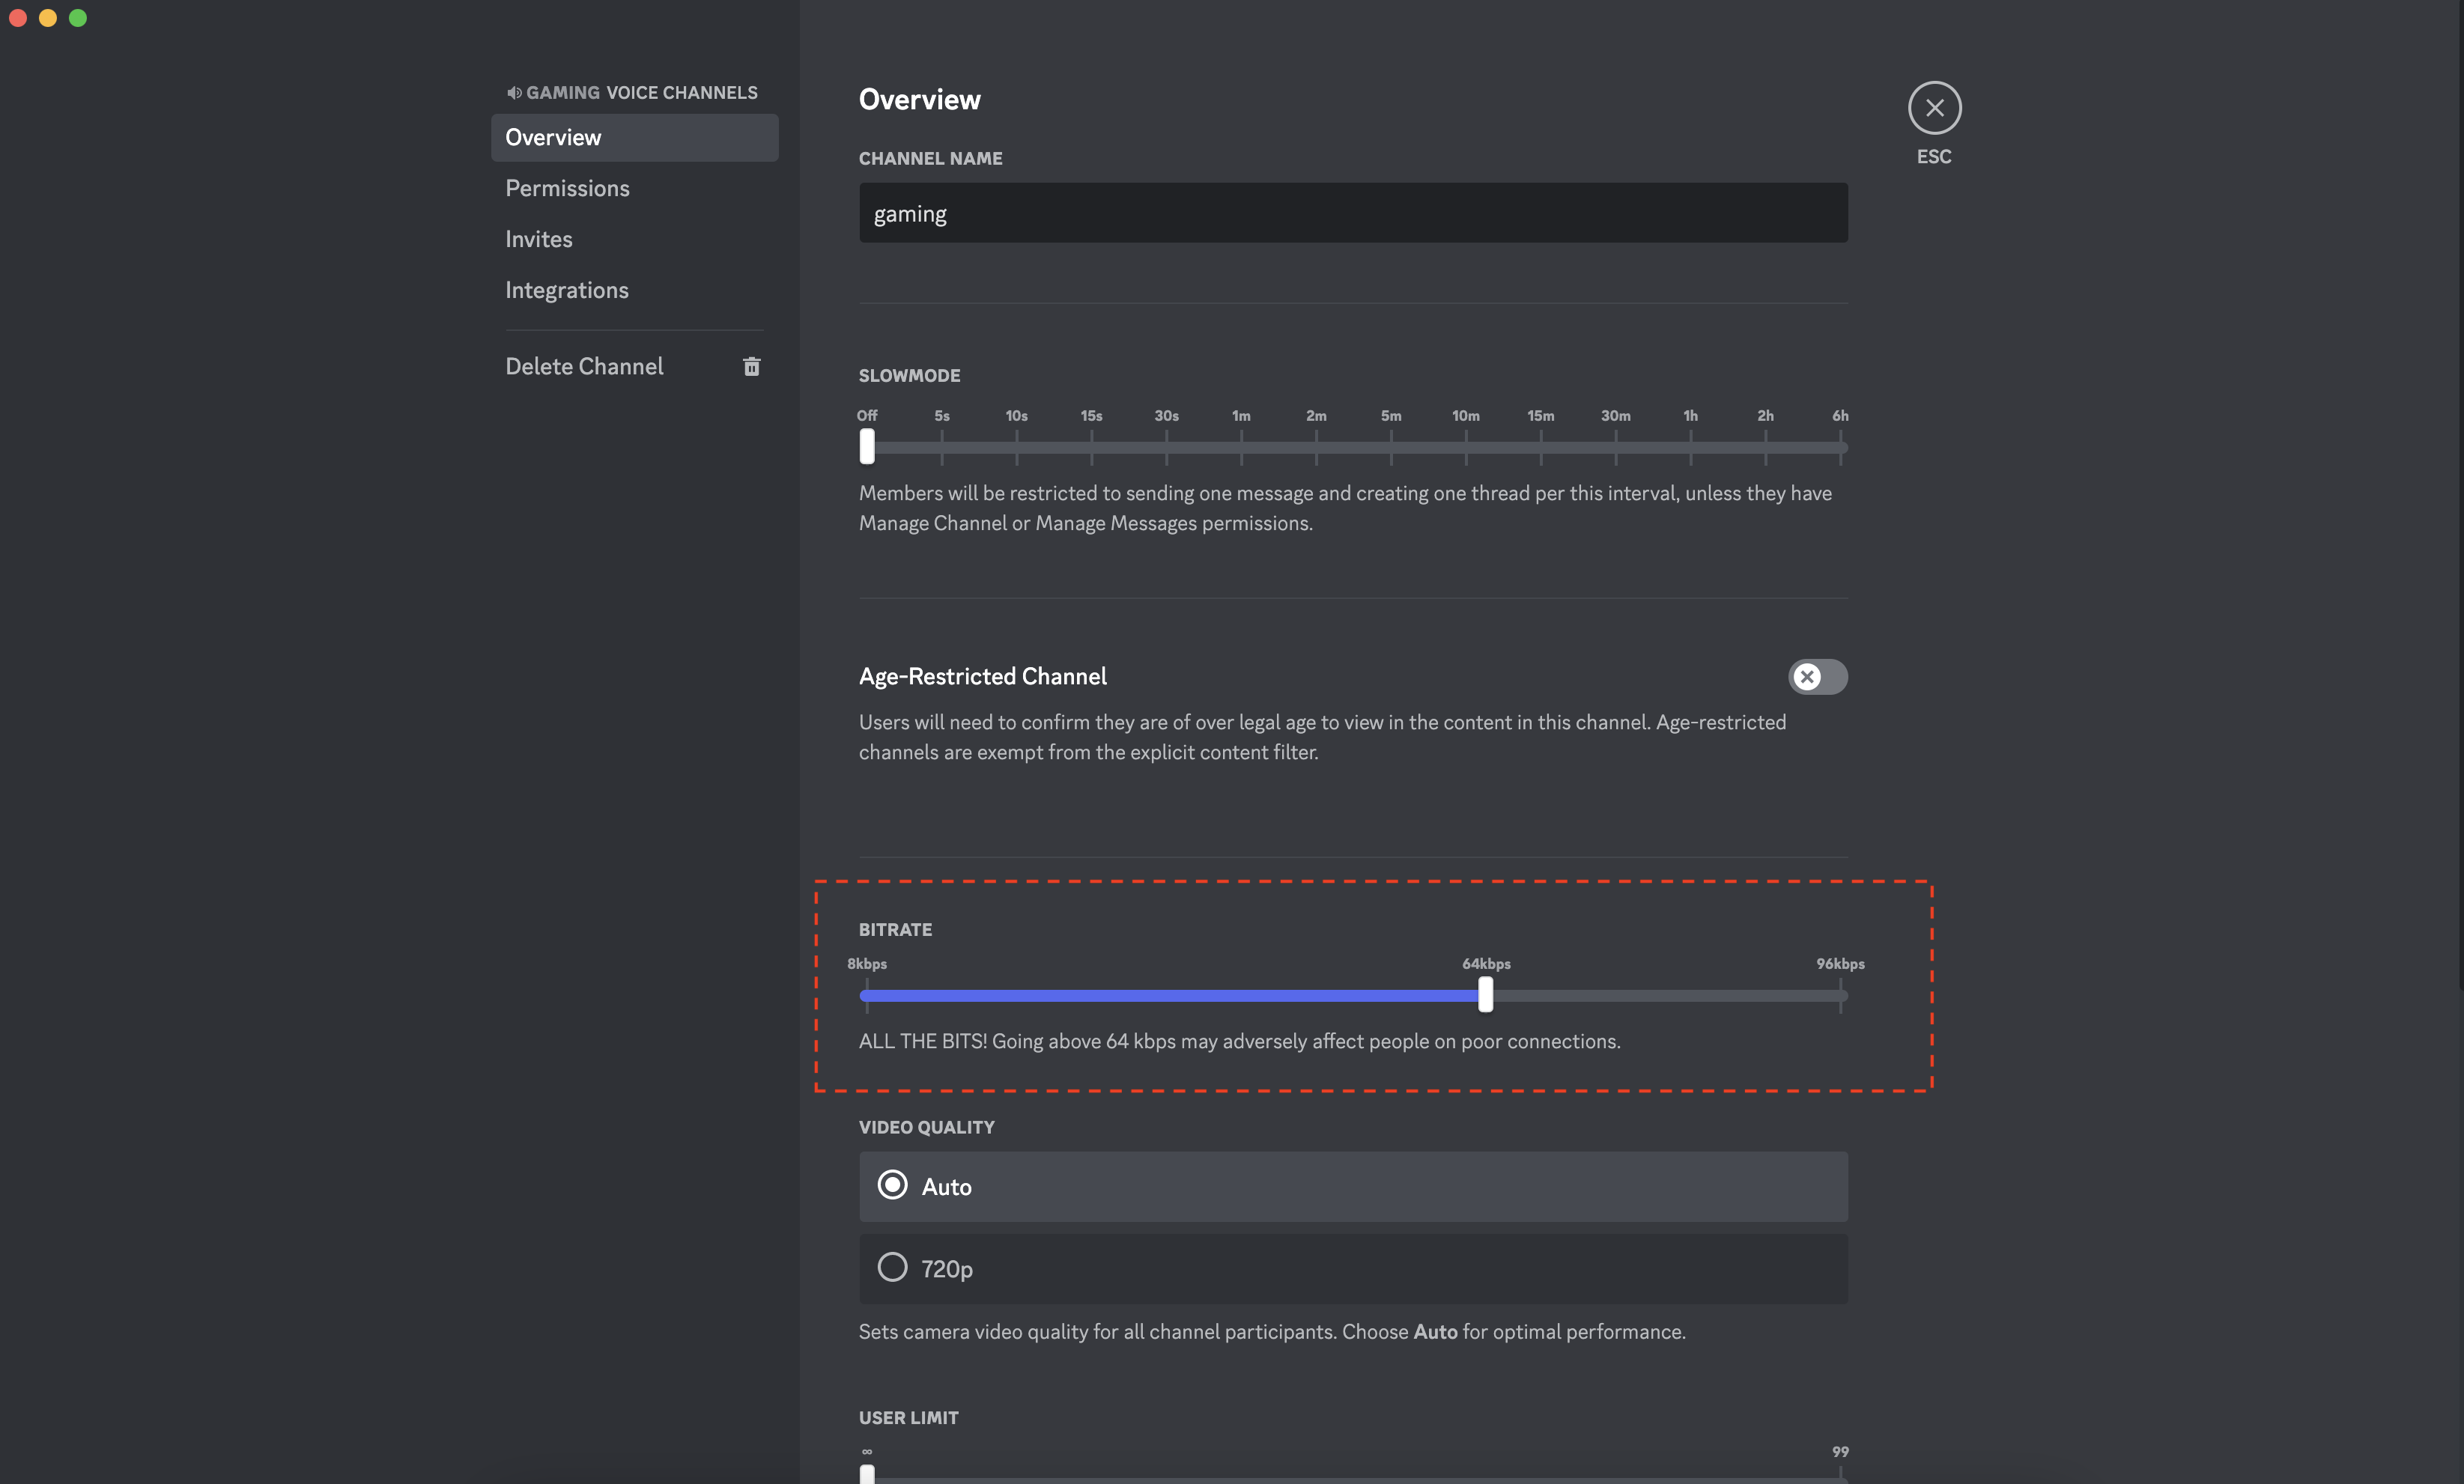Switch to the Permissions section
The width and height of the screenshot is (2464, 1484).
point(567,188)
